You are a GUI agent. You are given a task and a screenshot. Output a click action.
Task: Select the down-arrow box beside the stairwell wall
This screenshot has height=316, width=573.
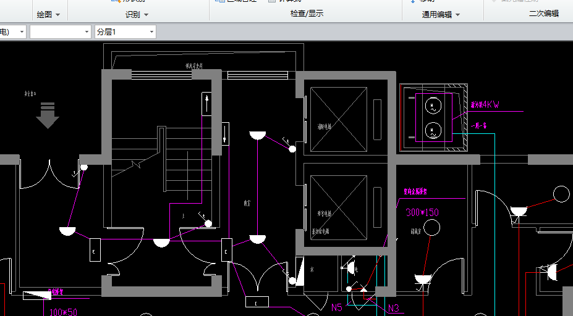(225, 134)
